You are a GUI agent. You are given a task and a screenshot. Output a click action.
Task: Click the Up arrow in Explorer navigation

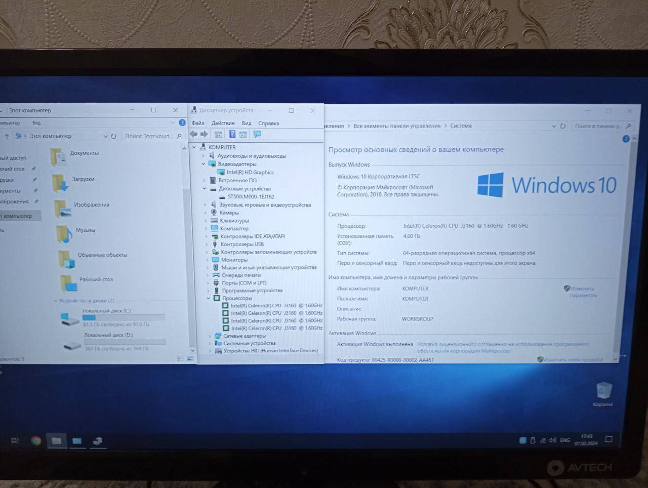point(7,136)
